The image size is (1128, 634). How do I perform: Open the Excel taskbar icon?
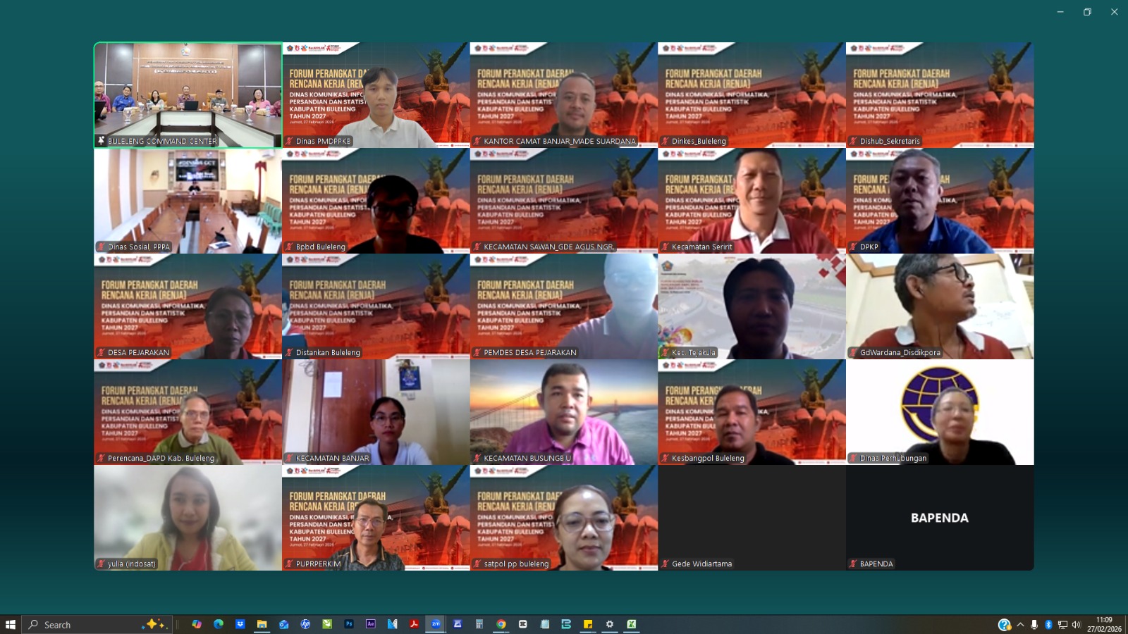pos(632,624)
